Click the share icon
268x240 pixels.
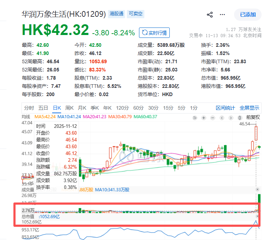pyautogui.click(x=210, y=15)
